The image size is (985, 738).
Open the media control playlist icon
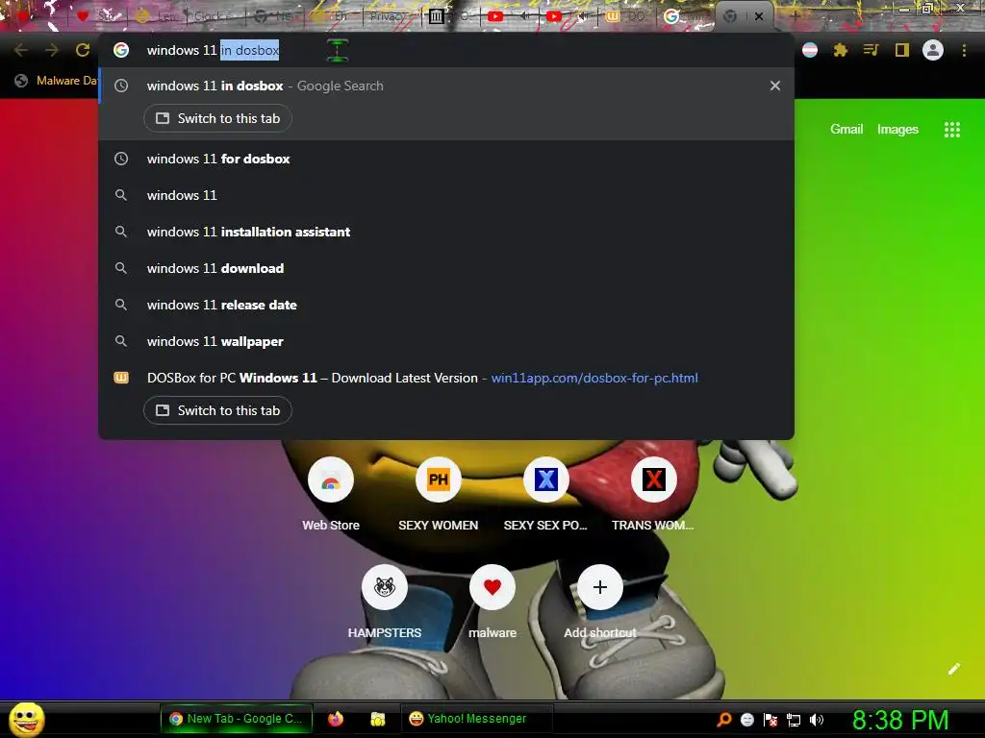click(871, 50)
